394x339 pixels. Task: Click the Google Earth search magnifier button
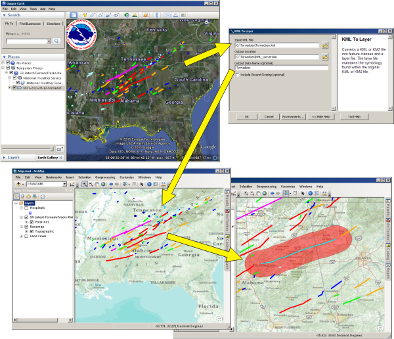point(57,41)
